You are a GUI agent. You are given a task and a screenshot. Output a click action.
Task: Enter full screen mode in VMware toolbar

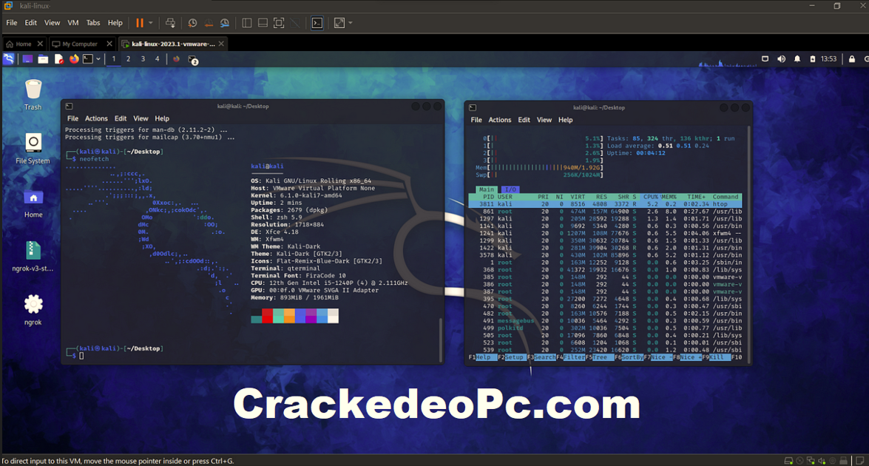[x=279, y=23]
